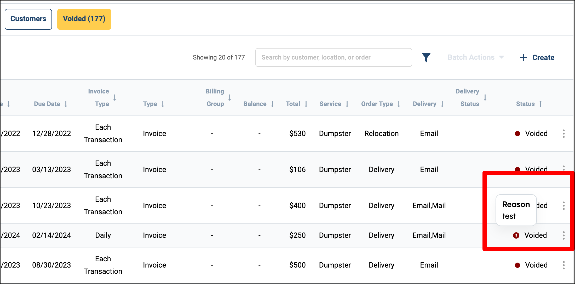Image resolution: width=575 pixels, height=284 pixels.
Task: Click the filter funnel icon
Action: 426,57
